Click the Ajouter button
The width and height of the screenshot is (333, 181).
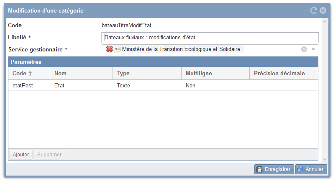point(21,154)
